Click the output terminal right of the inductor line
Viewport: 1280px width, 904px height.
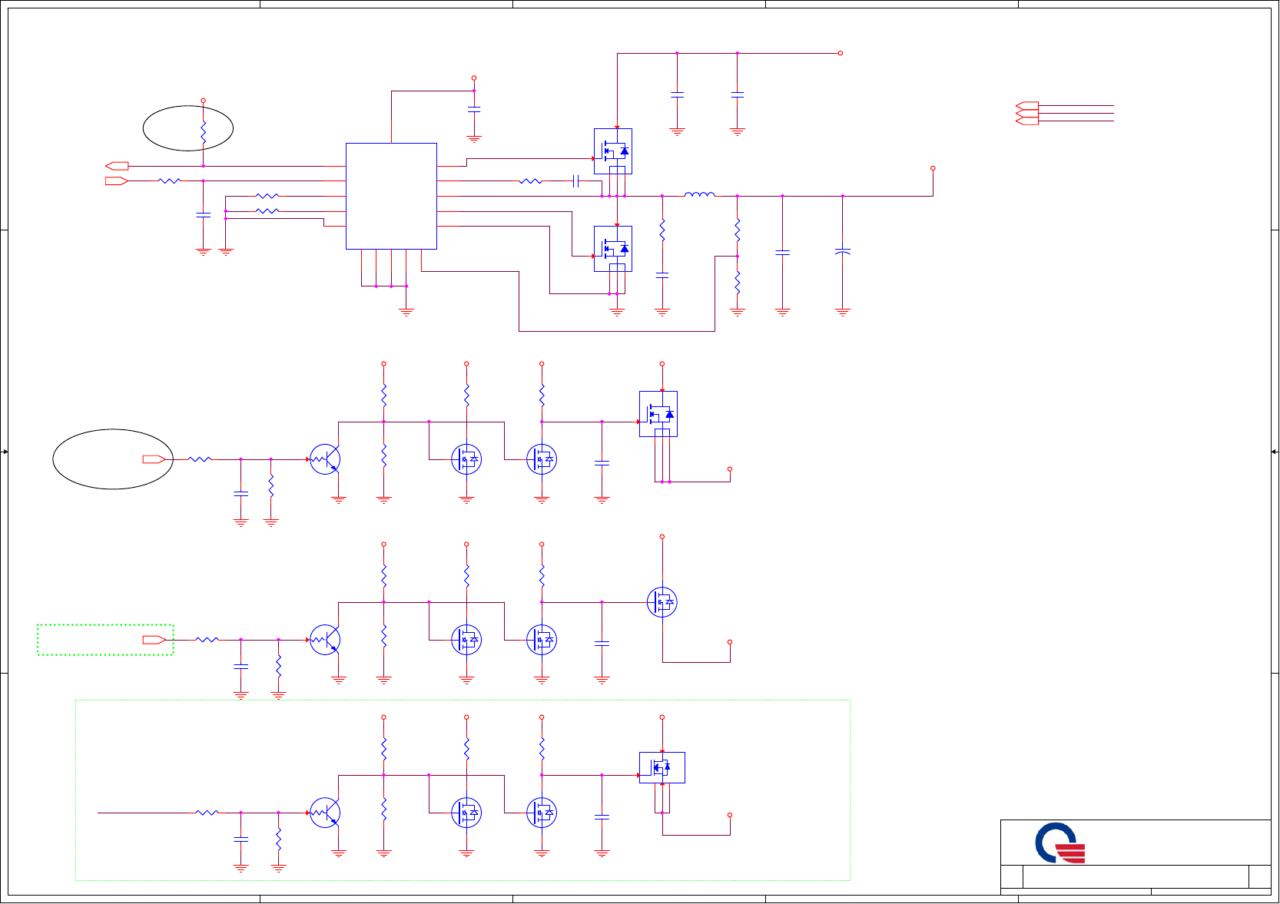933,167
